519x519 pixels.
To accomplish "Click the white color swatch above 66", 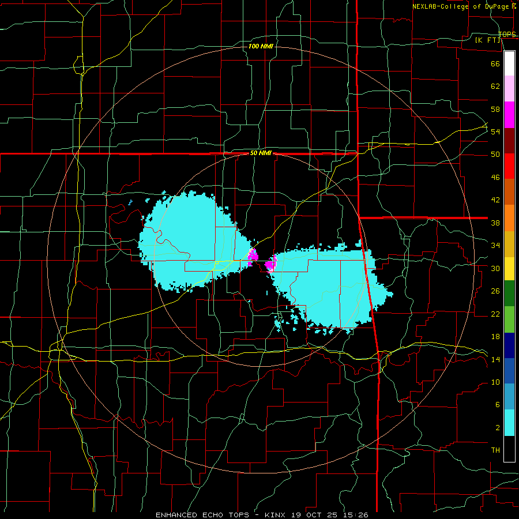I will tap(509, 63).
